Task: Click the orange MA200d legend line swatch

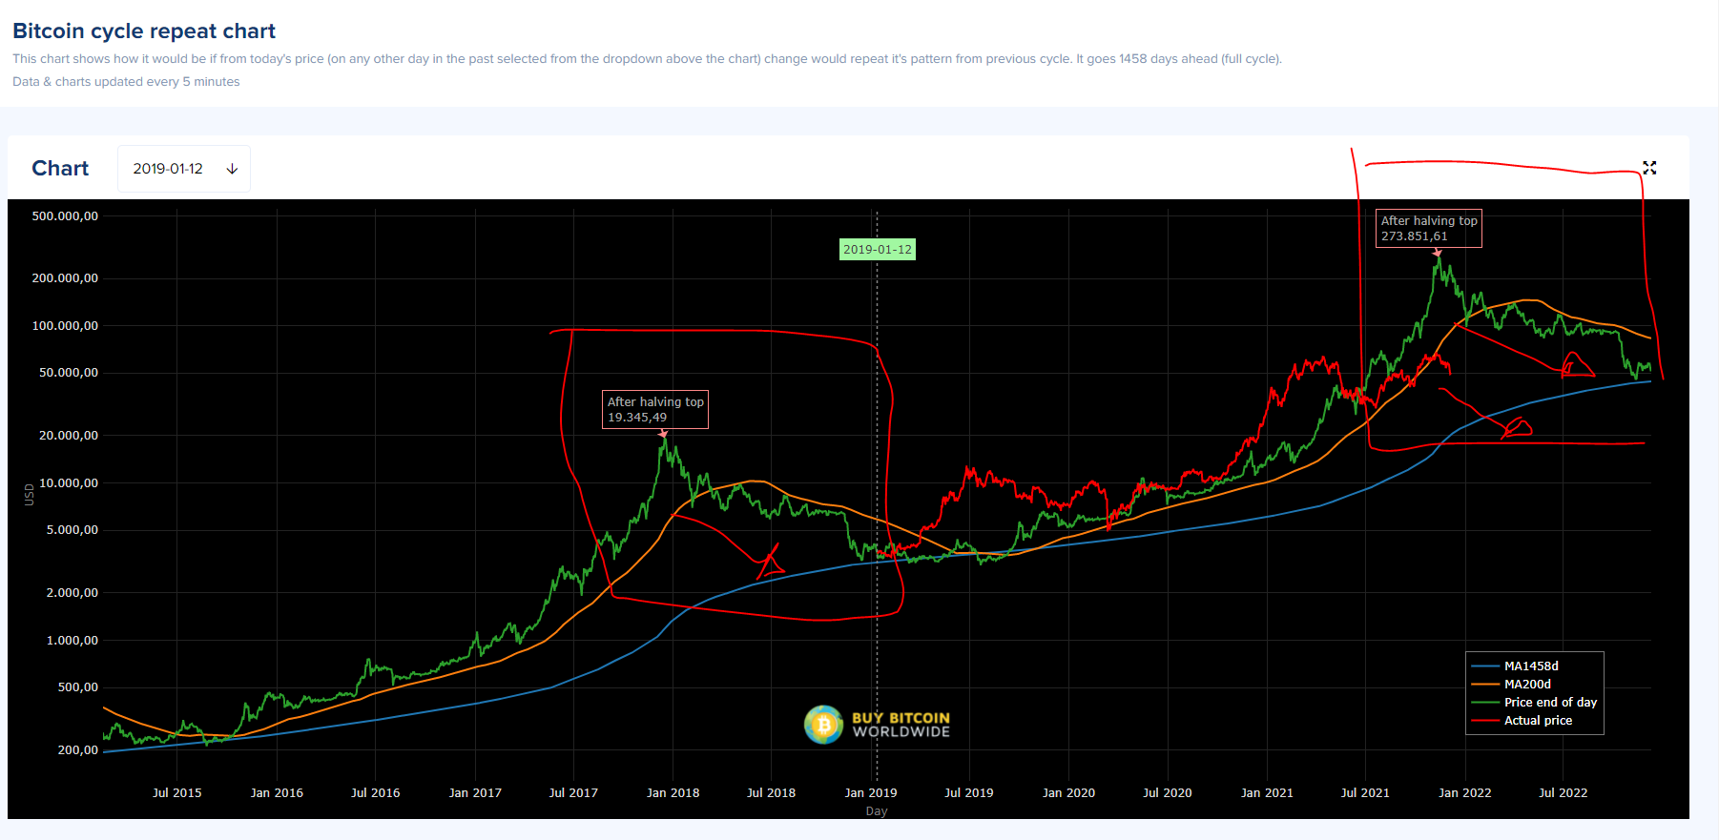Action: [x=1485, y=685]
